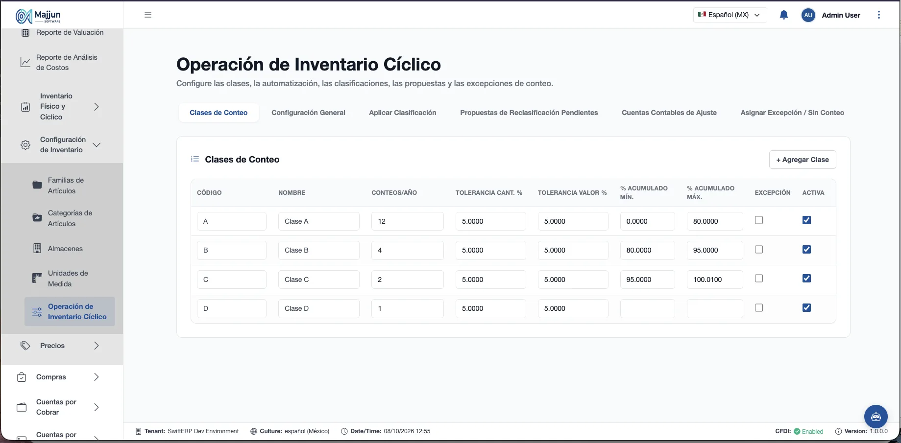Switch to Configuración General tab
Viewport: 901px width, 443px height.
pyautogui.click(x=308, y=113)
